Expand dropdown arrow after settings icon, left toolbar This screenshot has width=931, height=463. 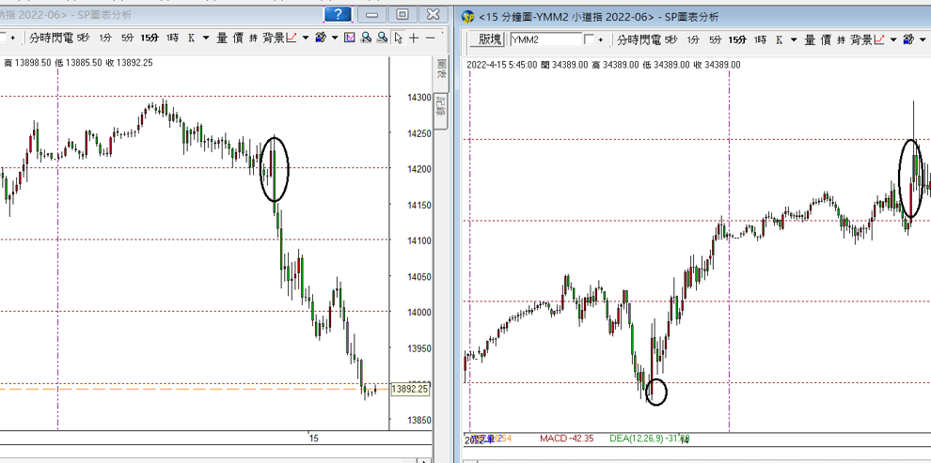click(x=335, y=38)
